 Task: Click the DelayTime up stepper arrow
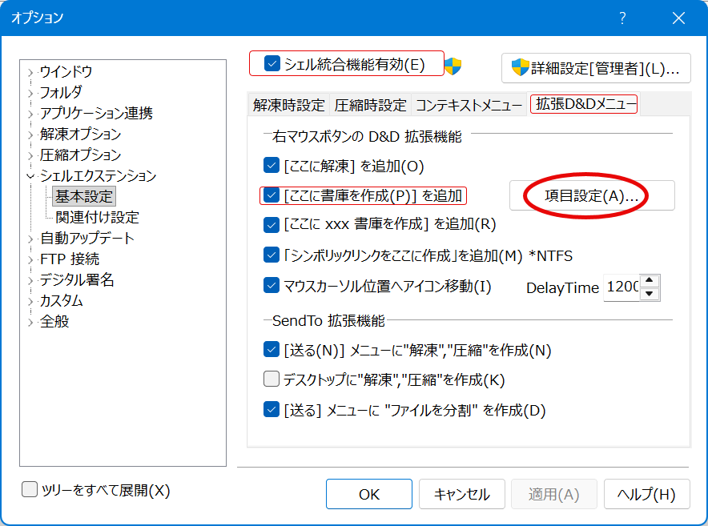pyautogui.click(x=650, y=280)
